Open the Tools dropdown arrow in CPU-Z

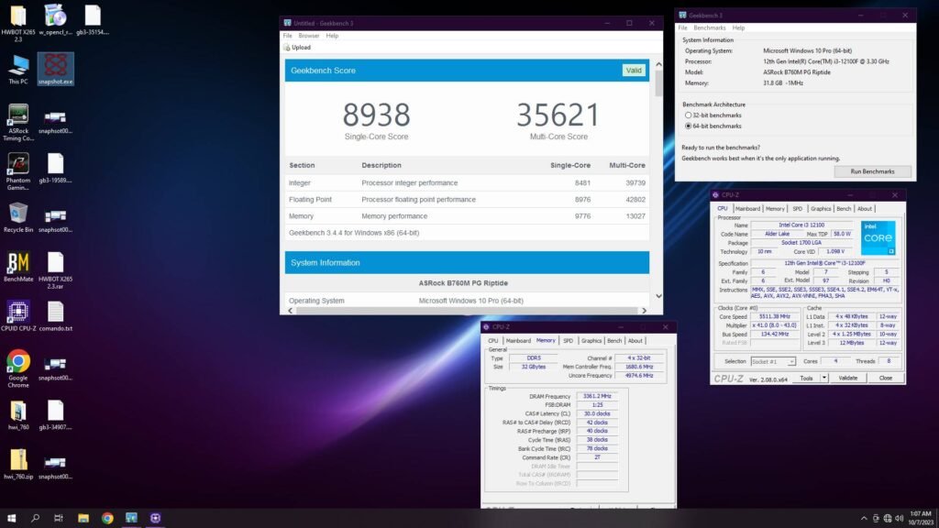(x=823, y=377)
